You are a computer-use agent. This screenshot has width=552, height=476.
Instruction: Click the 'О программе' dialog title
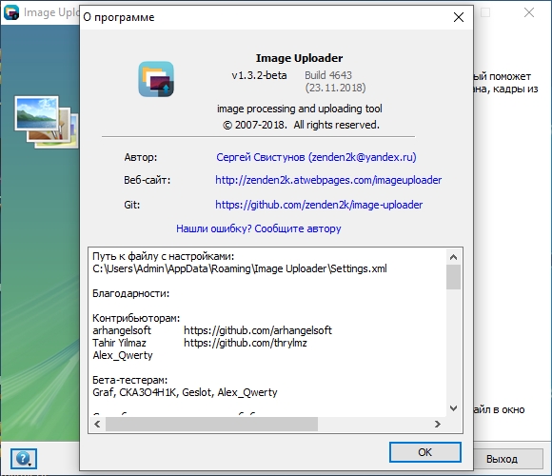(x=119, y=17)
